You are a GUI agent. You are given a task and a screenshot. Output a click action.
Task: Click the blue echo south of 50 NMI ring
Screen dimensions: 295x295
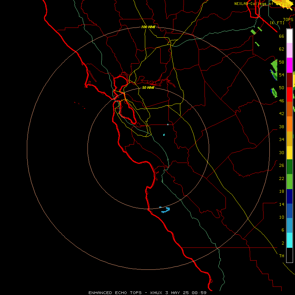click(x=166, y=210)
